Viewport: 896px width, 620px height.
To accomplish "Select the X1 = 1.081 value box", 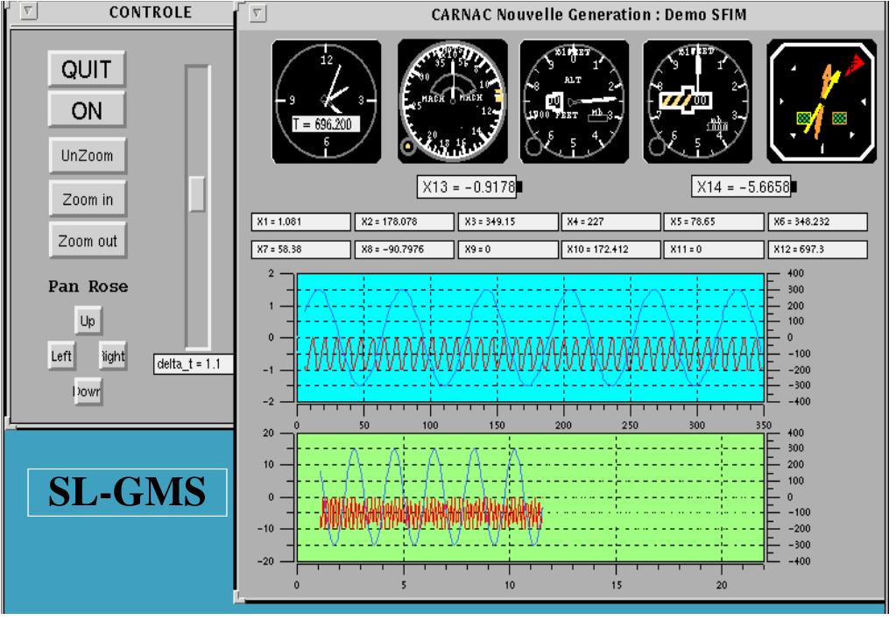I will point(301,222).
